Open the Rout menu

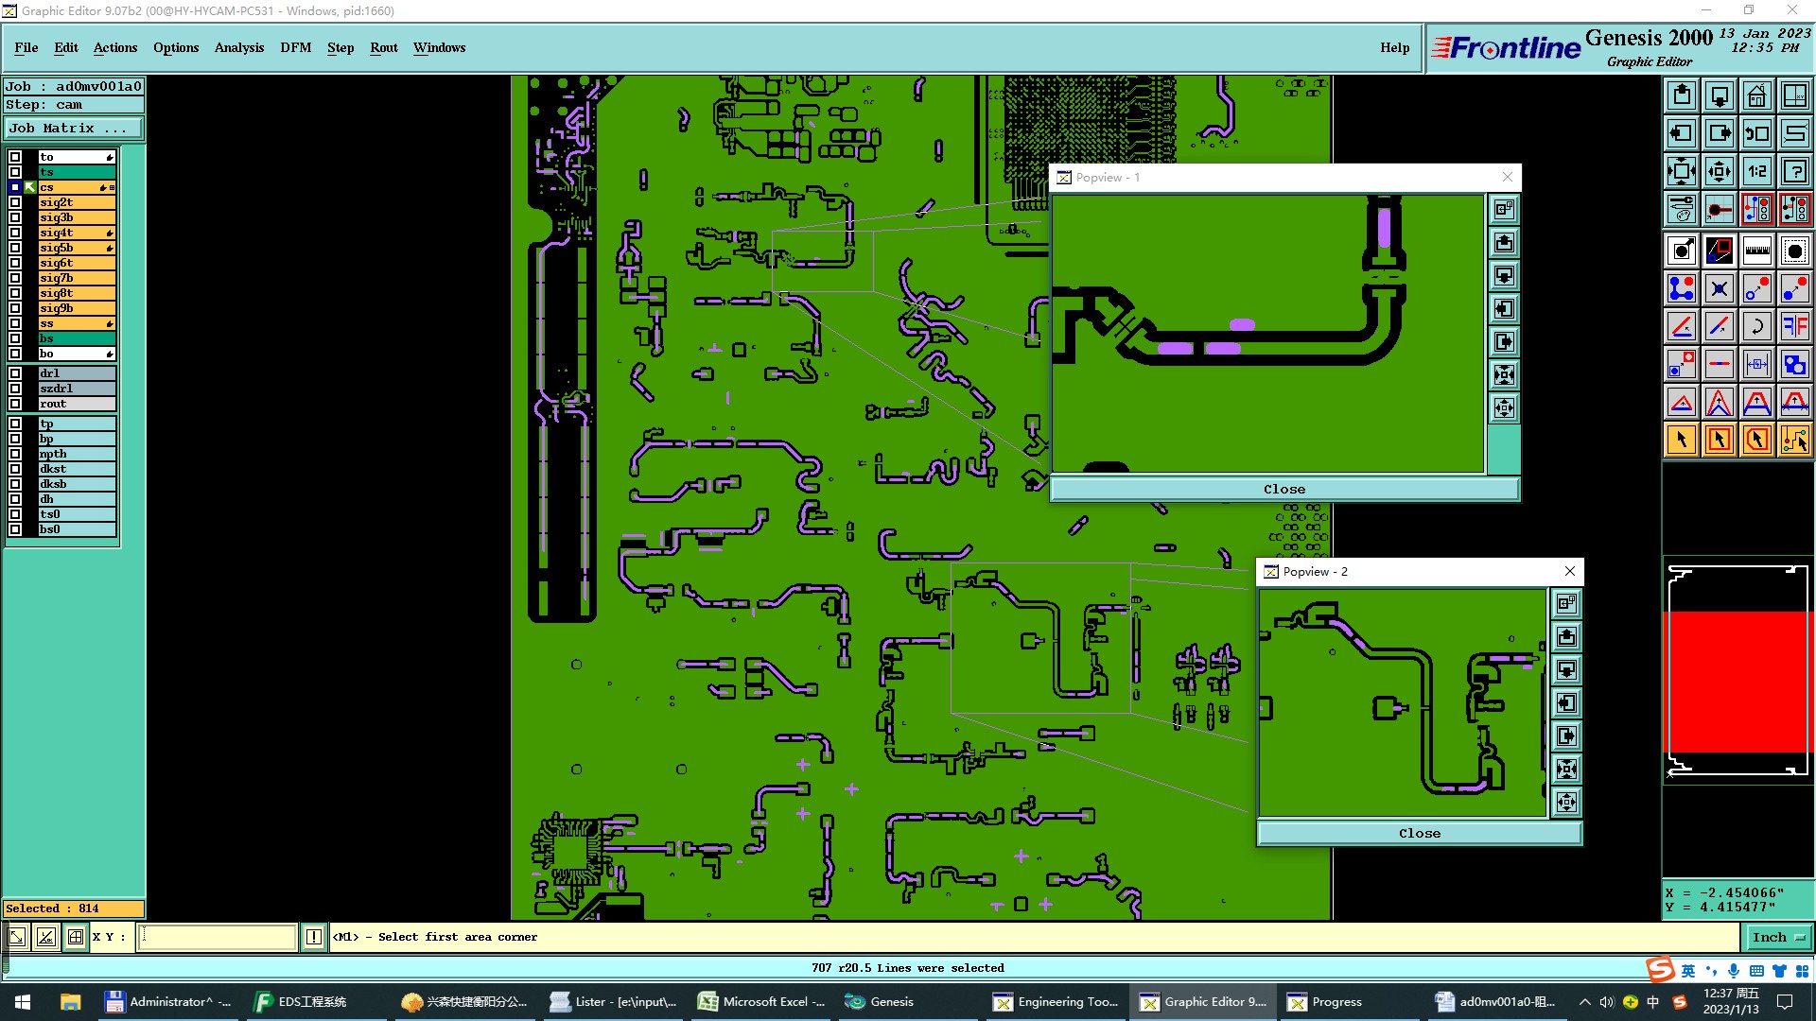384,47
